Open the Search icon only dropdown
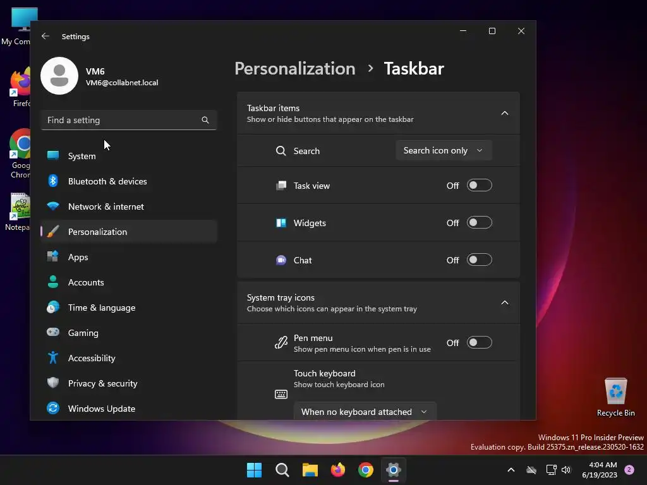 444,150
